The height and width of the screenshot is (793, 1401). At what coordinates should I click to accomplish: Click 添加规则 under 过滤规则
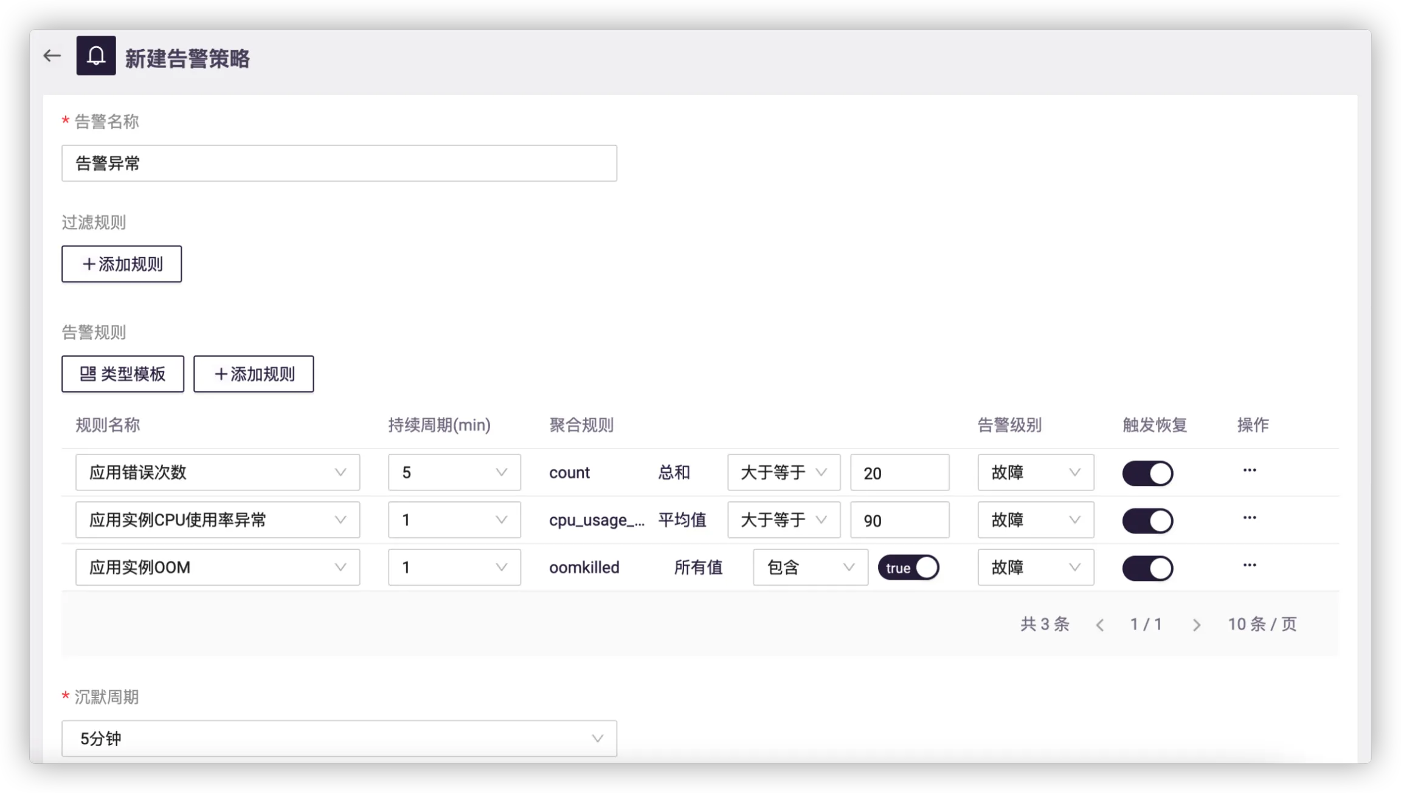point(122,264)
